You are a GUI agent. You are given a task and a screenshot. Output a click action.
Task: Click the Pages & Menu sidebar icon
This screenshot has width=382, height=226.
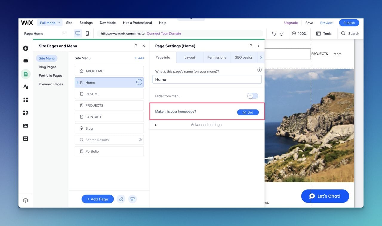26,74
